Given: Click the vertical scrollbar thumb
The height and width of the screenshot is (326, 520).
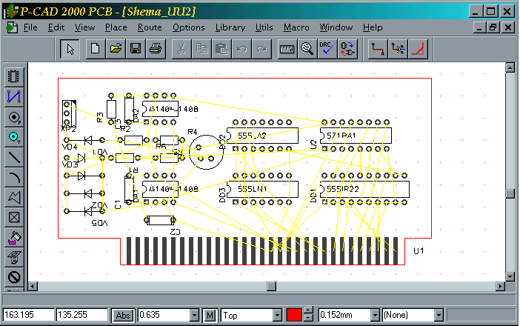Looking at the screenshot, I should pyautogui.click(x=510, y=193).
